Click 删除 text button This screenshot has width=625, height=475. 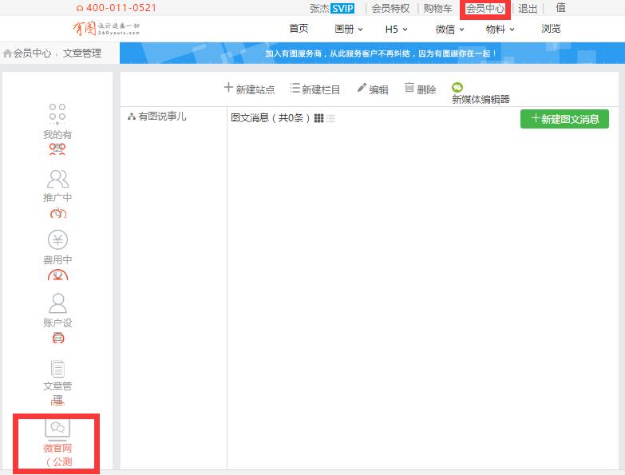(x=426, y=89)
